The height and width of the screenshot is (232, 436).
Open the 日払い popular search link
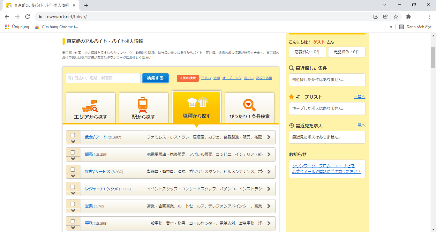(x=206, y=78)
